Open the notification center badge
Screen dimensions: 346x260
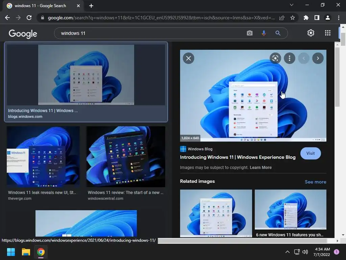[x=337, y=252]
